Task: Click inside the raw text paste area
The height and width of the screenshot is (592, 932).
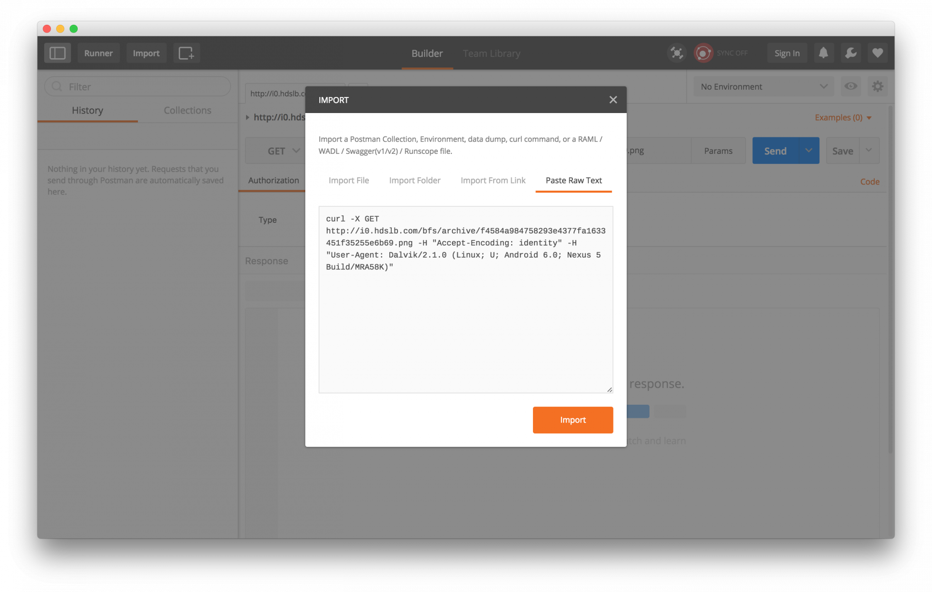Action: click(x=466, y=299)
